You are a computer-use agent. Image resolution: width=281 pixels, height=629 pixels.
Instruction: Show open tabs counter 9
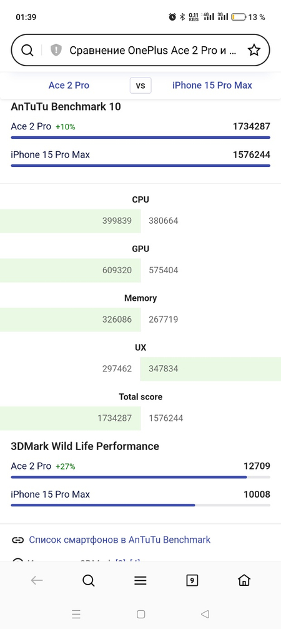[192, 580]
